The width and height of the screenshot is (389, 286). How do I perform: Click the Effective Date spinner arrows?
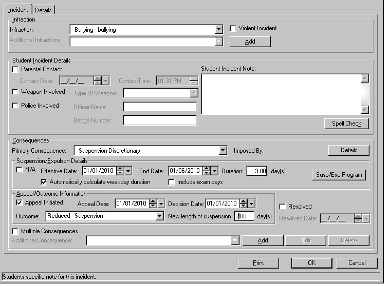tap(120, 171)
